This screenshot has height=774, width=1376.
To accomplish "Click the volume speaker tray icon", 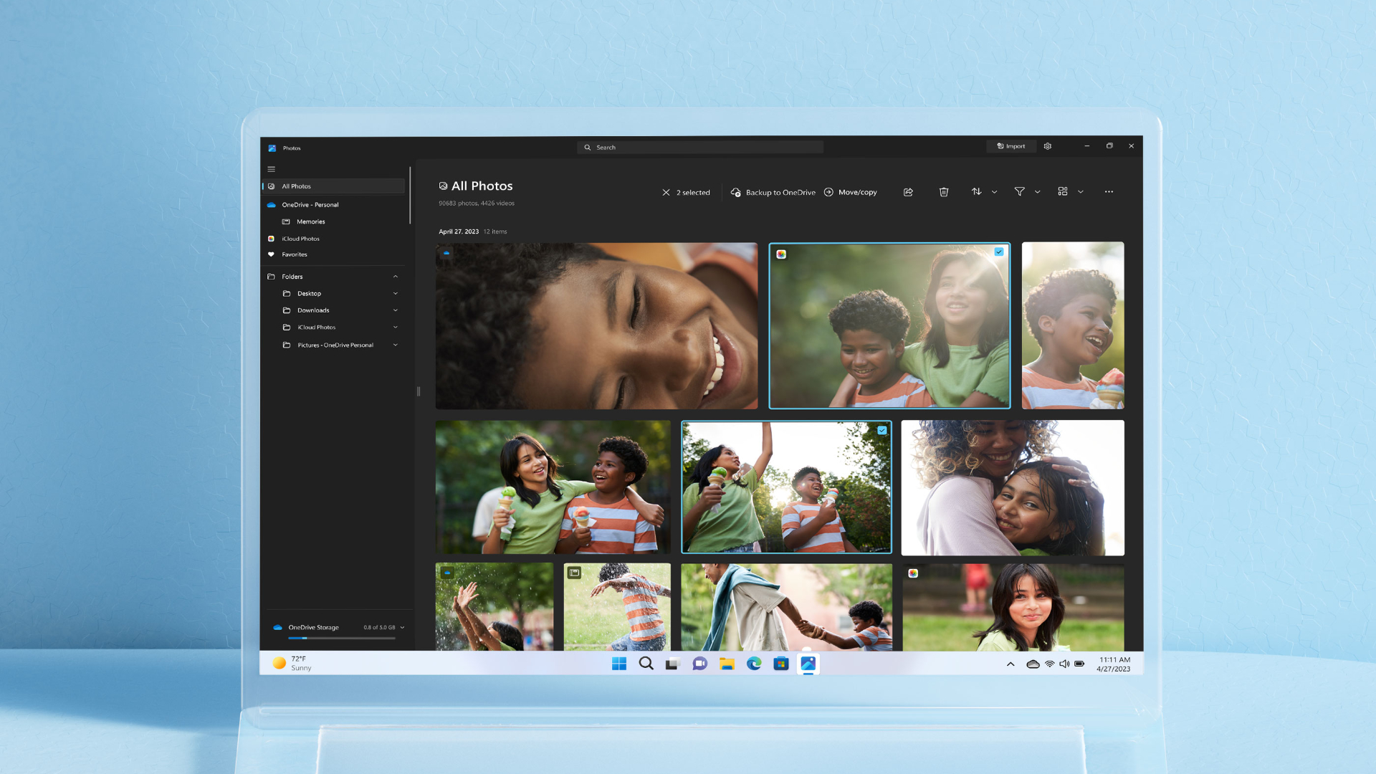I will pos(1064,664).
